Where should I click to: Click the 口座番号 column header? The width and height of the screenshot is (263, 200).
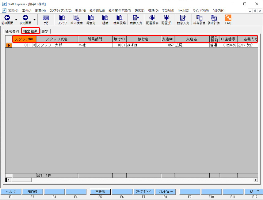click(229, 39)
